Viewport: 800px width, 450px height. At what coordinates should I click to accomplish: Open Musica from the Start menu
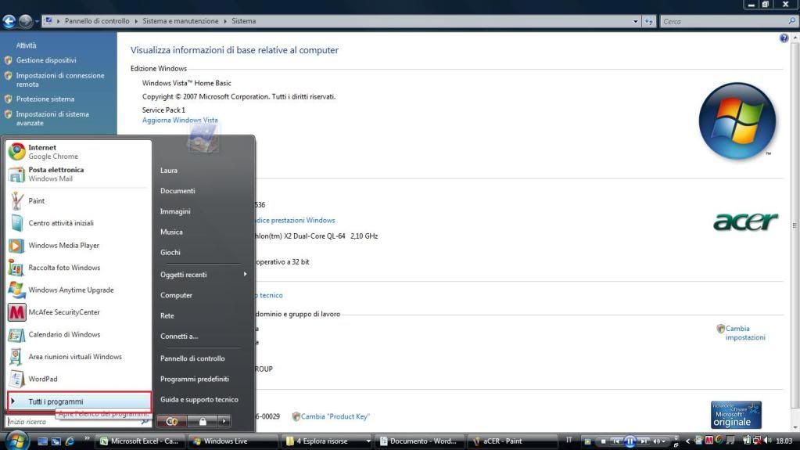click(171, 232)
